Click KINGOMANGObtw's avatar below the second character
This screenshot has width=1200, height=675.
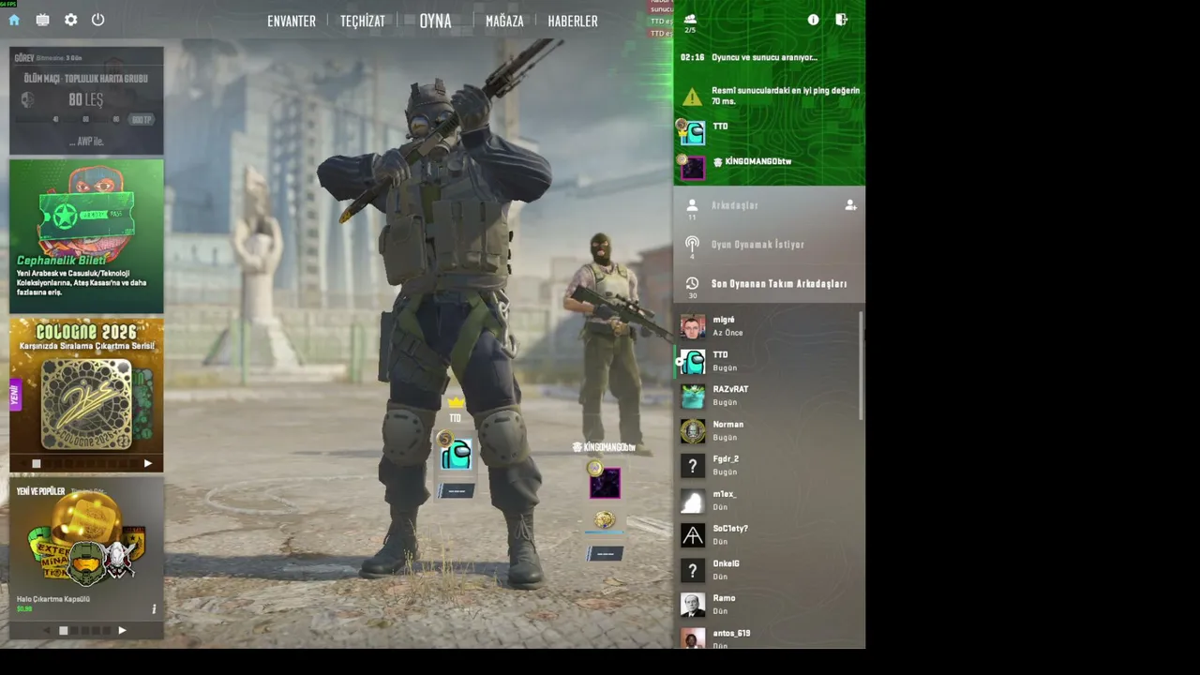pos(605,484)
